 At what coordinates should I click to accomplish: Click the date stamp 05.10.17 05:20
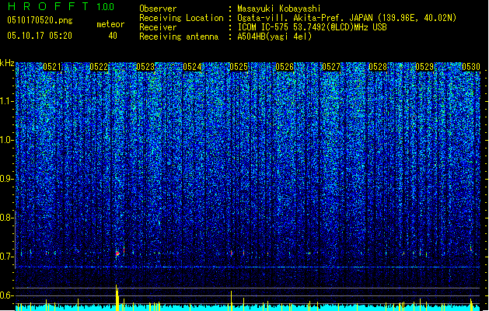pyautogui.click(x=40, y=36)
